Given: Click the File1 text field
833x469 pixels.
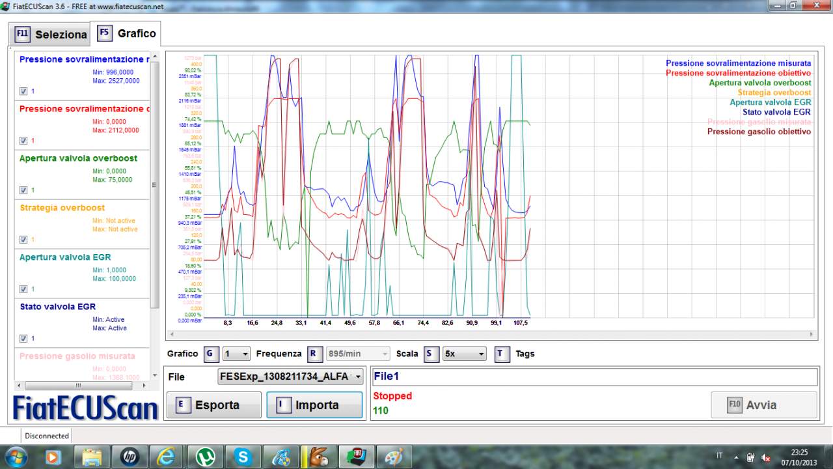Looking at the screenshot, I should [x=594, y=377].
